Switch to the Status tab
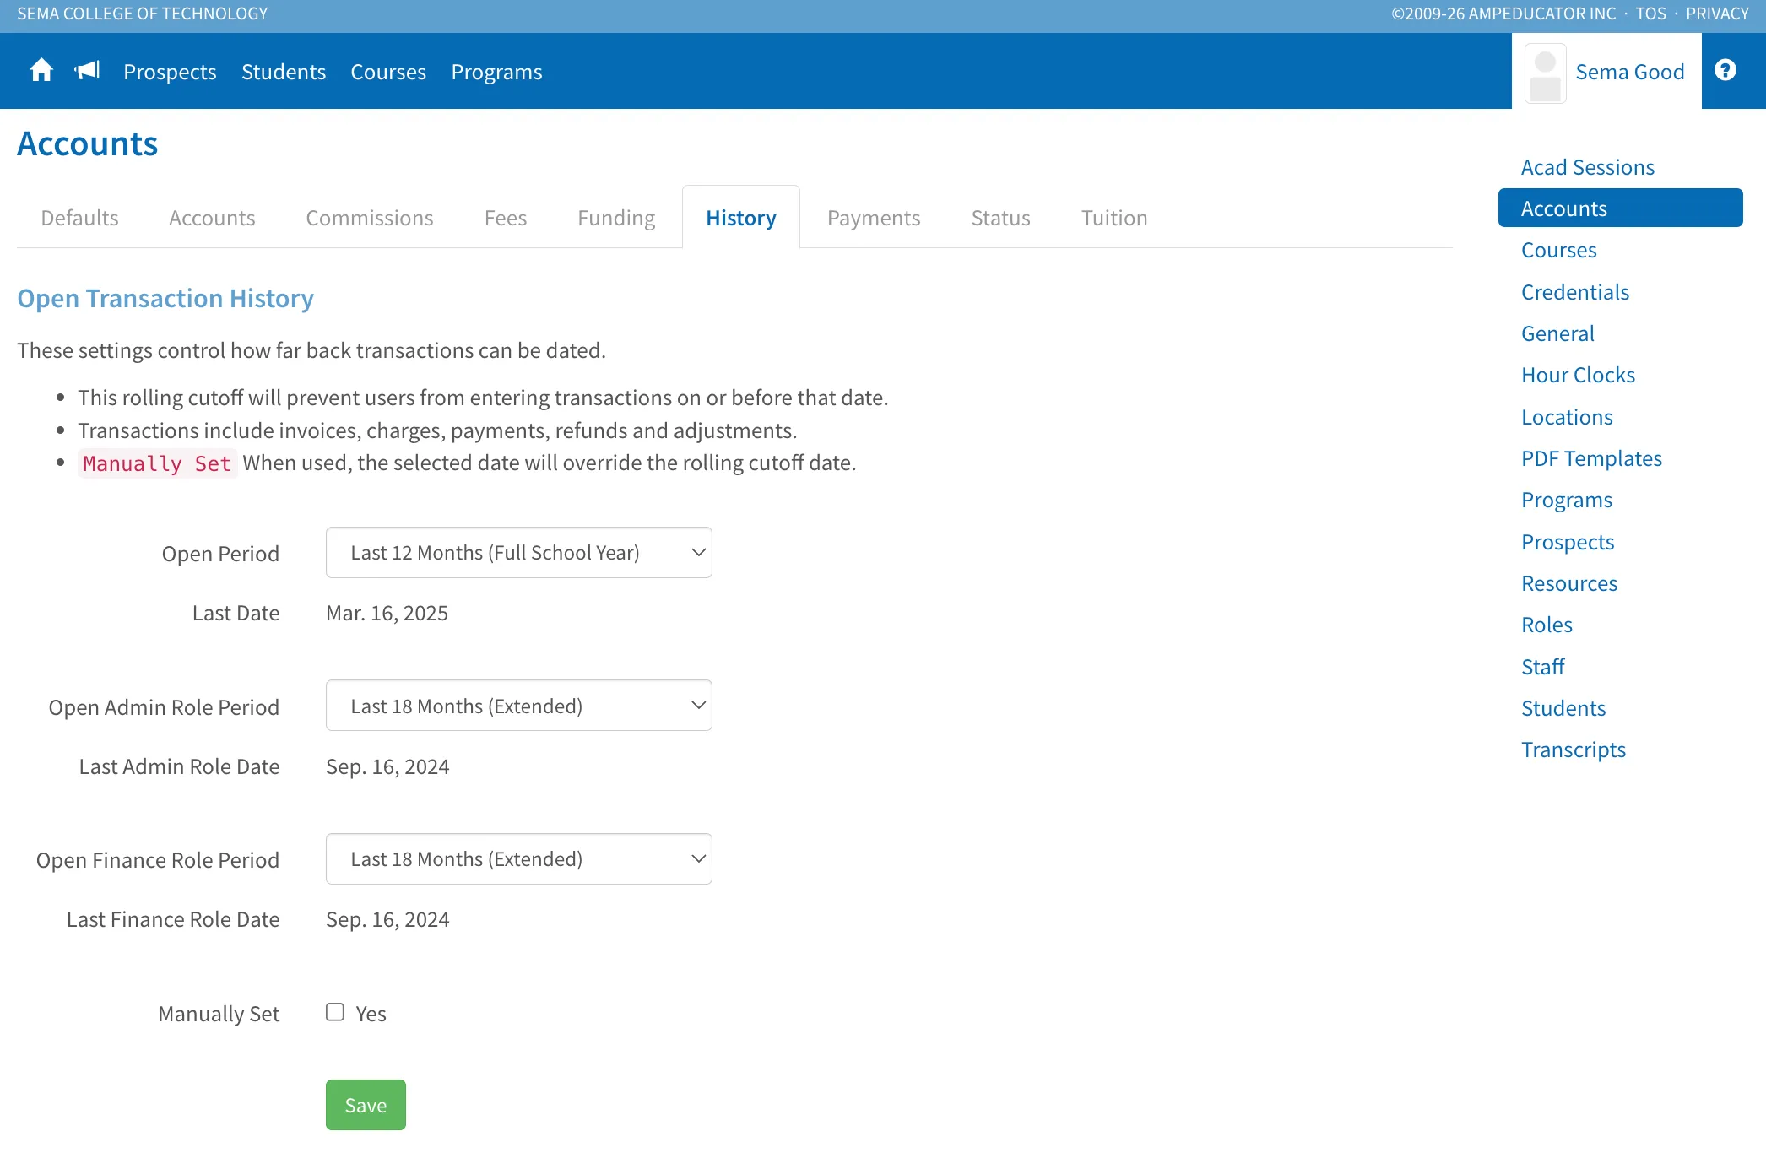Viewport: 1766px width, 1153px height. (x=1000, y=218)
